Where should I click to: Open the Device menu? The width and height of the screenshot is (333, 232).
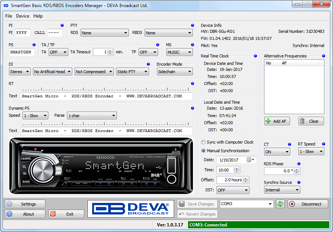pos(22,16)
